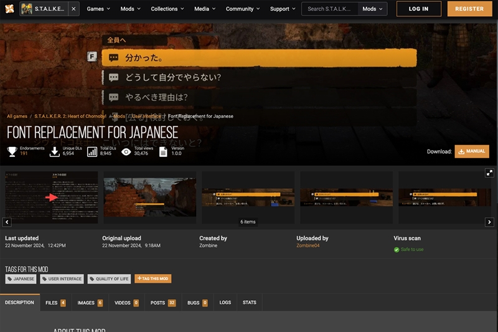The width and height of the screenshot is (498, 332).
Task: Open the brick wall scene thumbnail
Action: click(150, 197)
